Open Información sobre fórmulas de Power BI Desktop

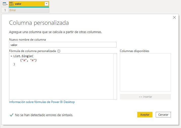point(42,102)
